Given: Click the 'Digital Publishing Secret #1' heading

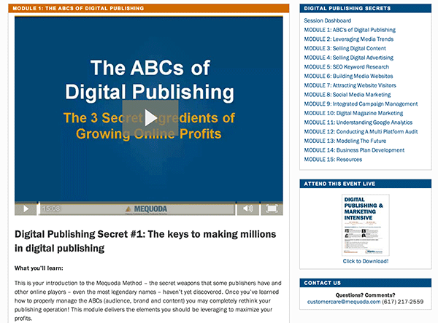Looking at the screenshot, I should click(x=145, y=241).
